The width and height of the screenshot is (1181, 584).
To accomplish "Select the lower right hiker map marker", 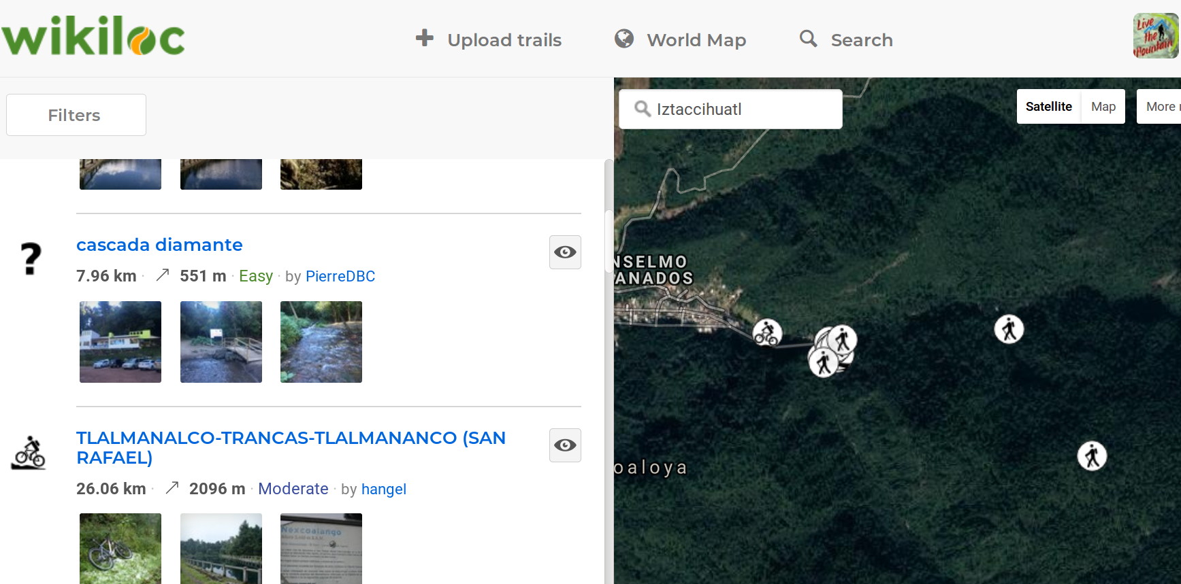I will pos(1092,456).
